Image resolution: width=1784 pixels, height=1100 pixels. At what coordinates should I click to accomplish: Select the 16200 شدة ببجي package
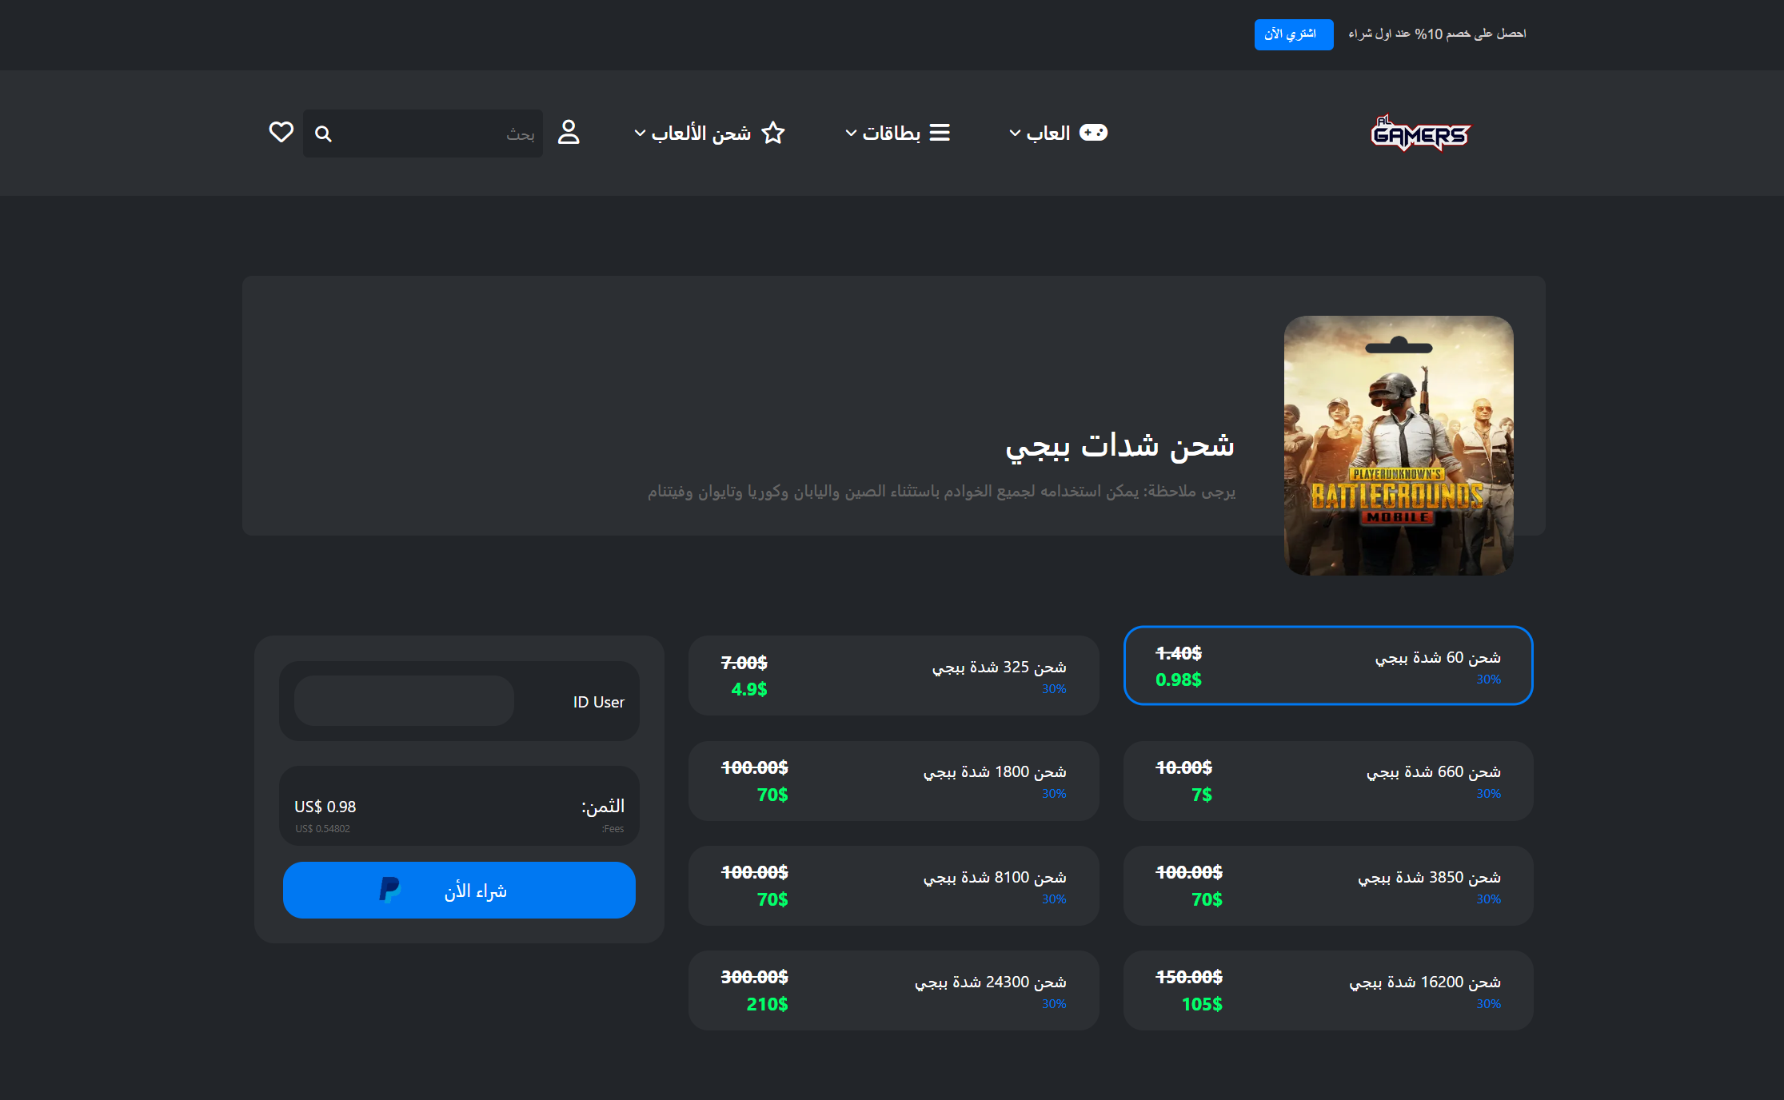1328,990
